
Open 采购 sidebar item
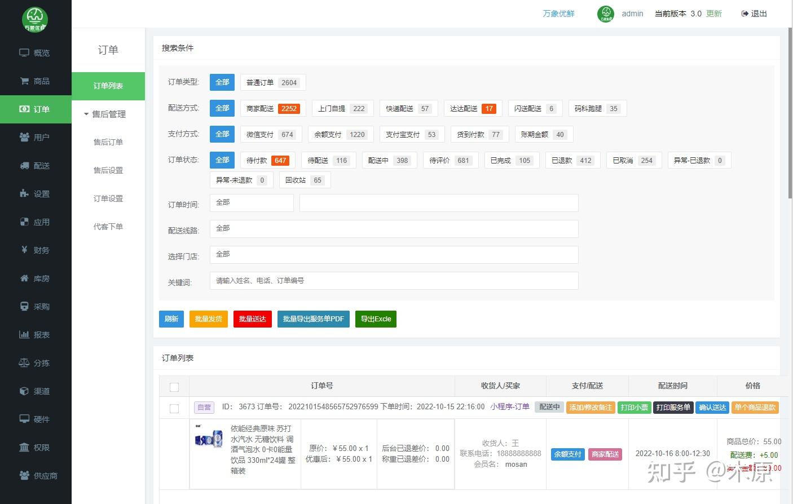(x=35, y=307)
